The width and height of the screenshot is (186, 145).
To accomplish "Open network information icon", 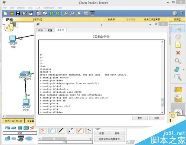I will coord(175,13).
